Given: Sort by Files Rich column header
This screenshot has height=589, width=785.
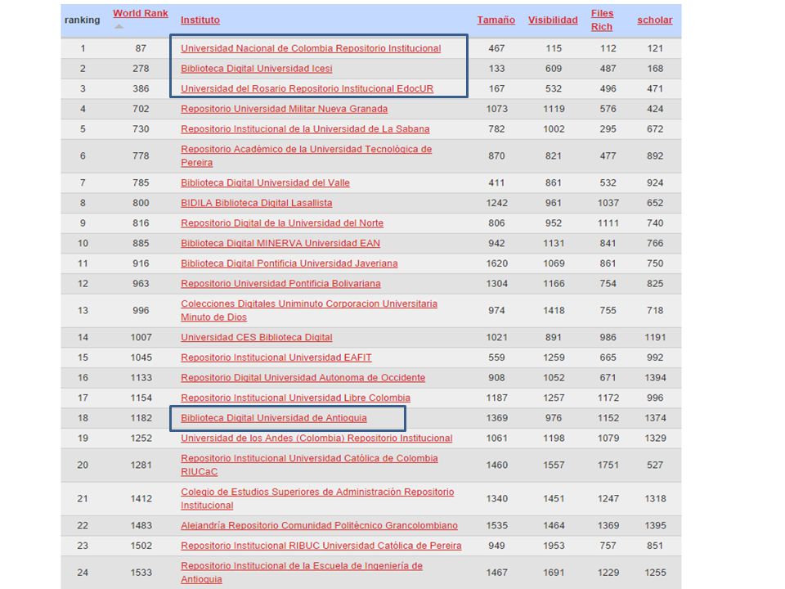Looking at the screenshot, I should [x=602, y=20].
